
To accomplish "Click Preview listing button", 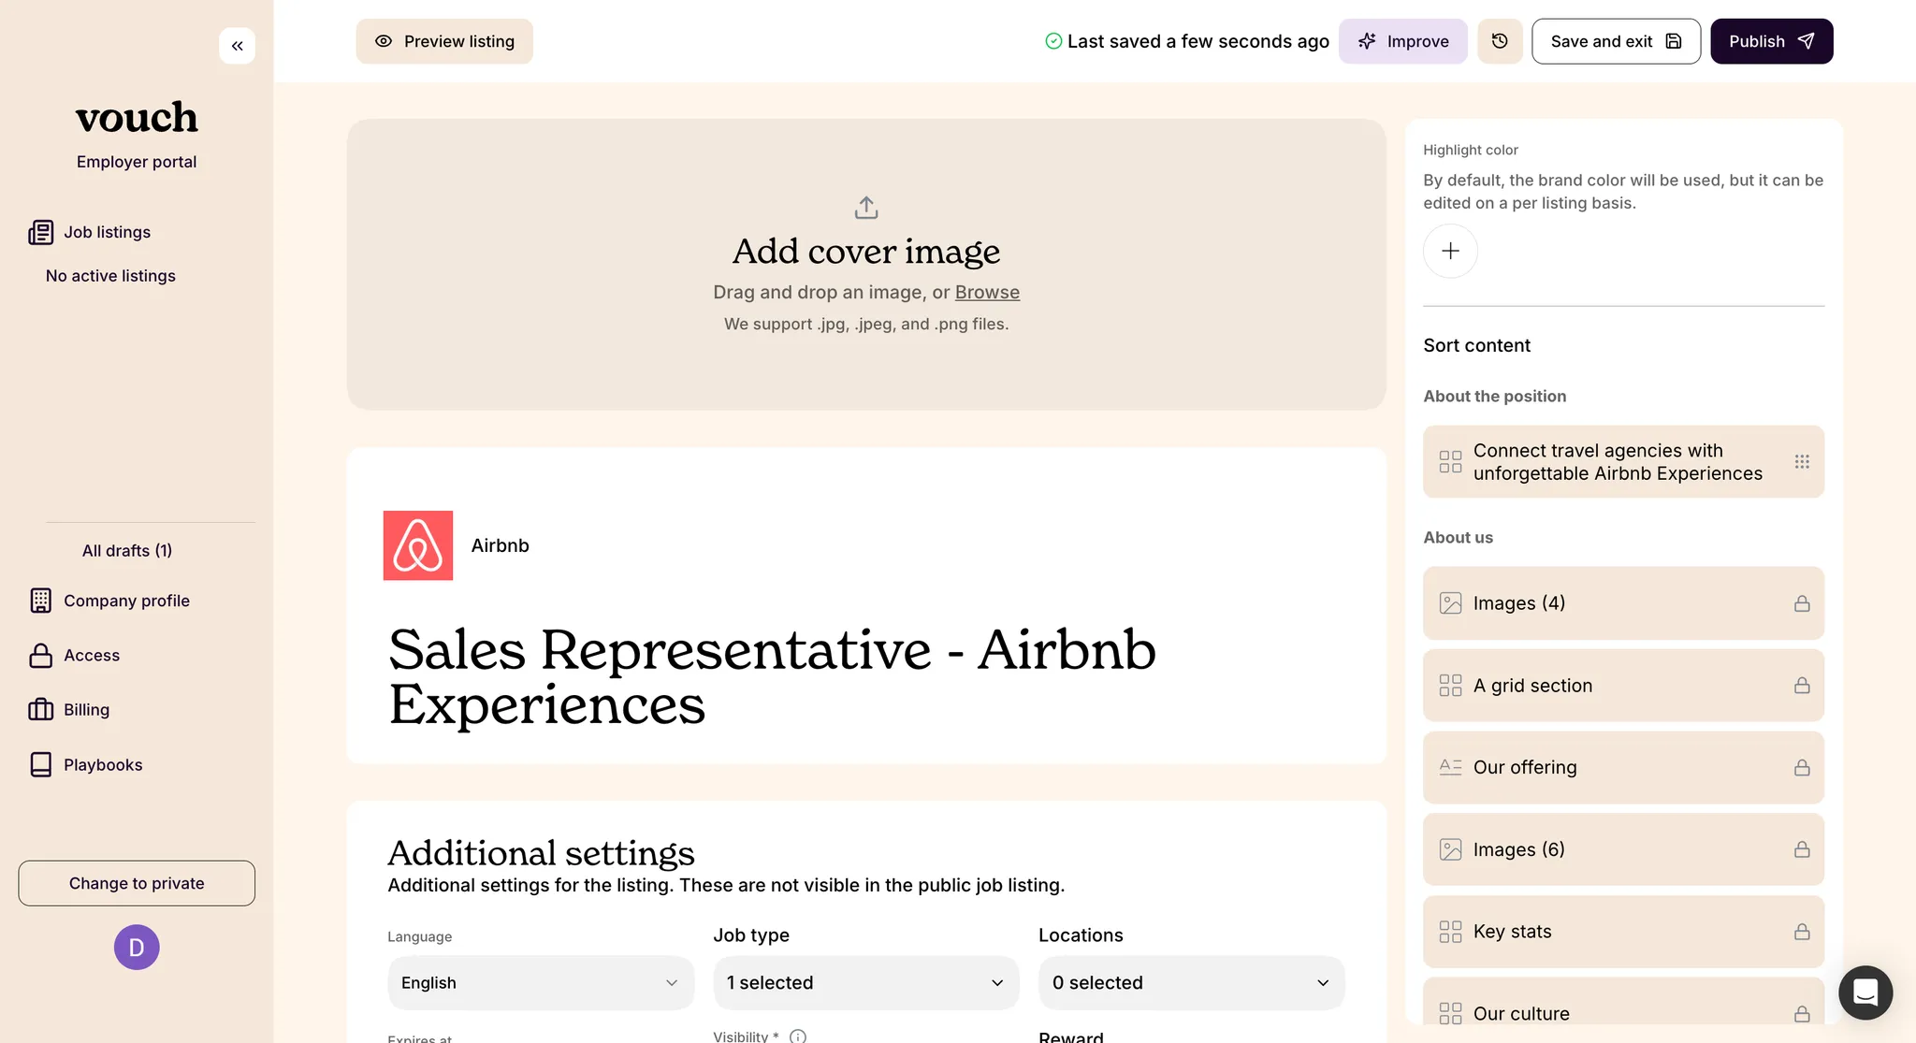I will [x=444, y=41].
